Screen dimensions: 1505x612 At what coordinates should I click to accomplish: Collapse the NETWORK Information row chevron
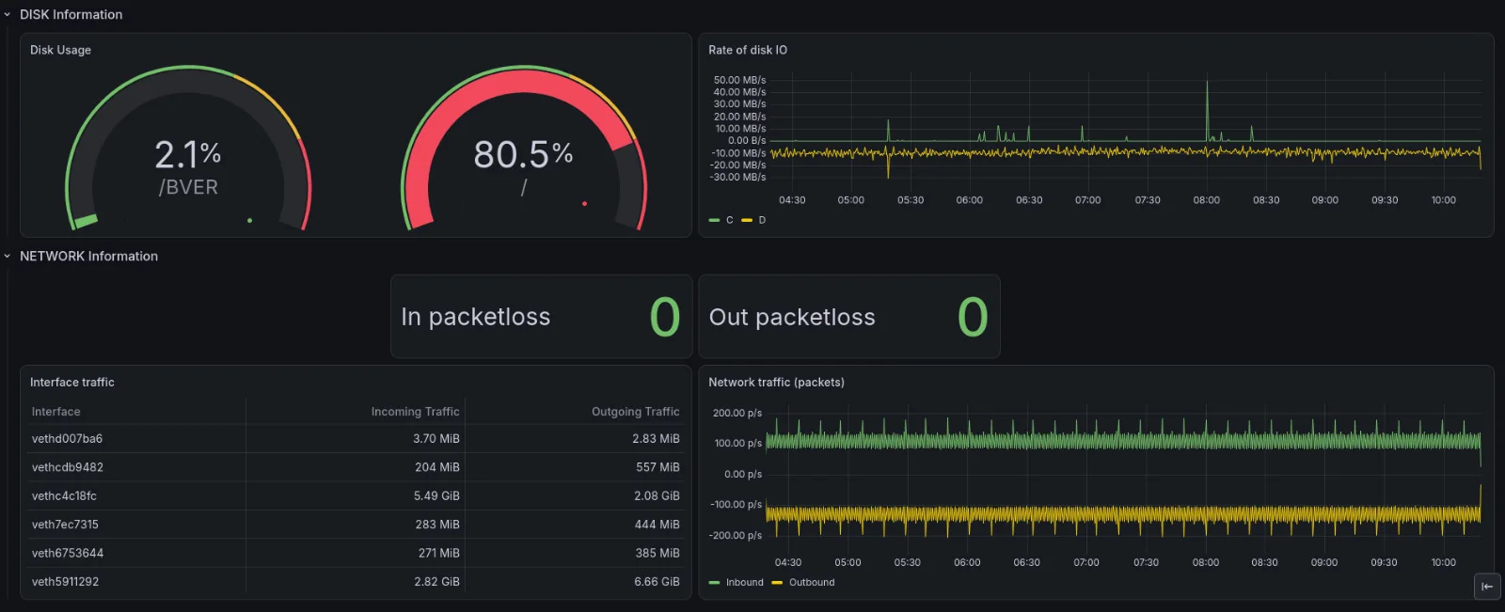coord(8,256)
